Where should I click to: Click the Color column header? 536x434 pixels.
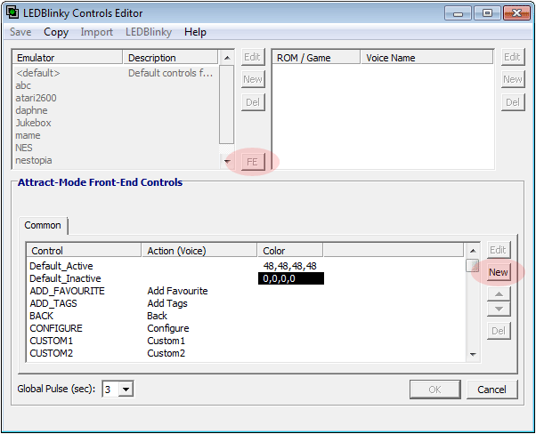tap(290, 251)
